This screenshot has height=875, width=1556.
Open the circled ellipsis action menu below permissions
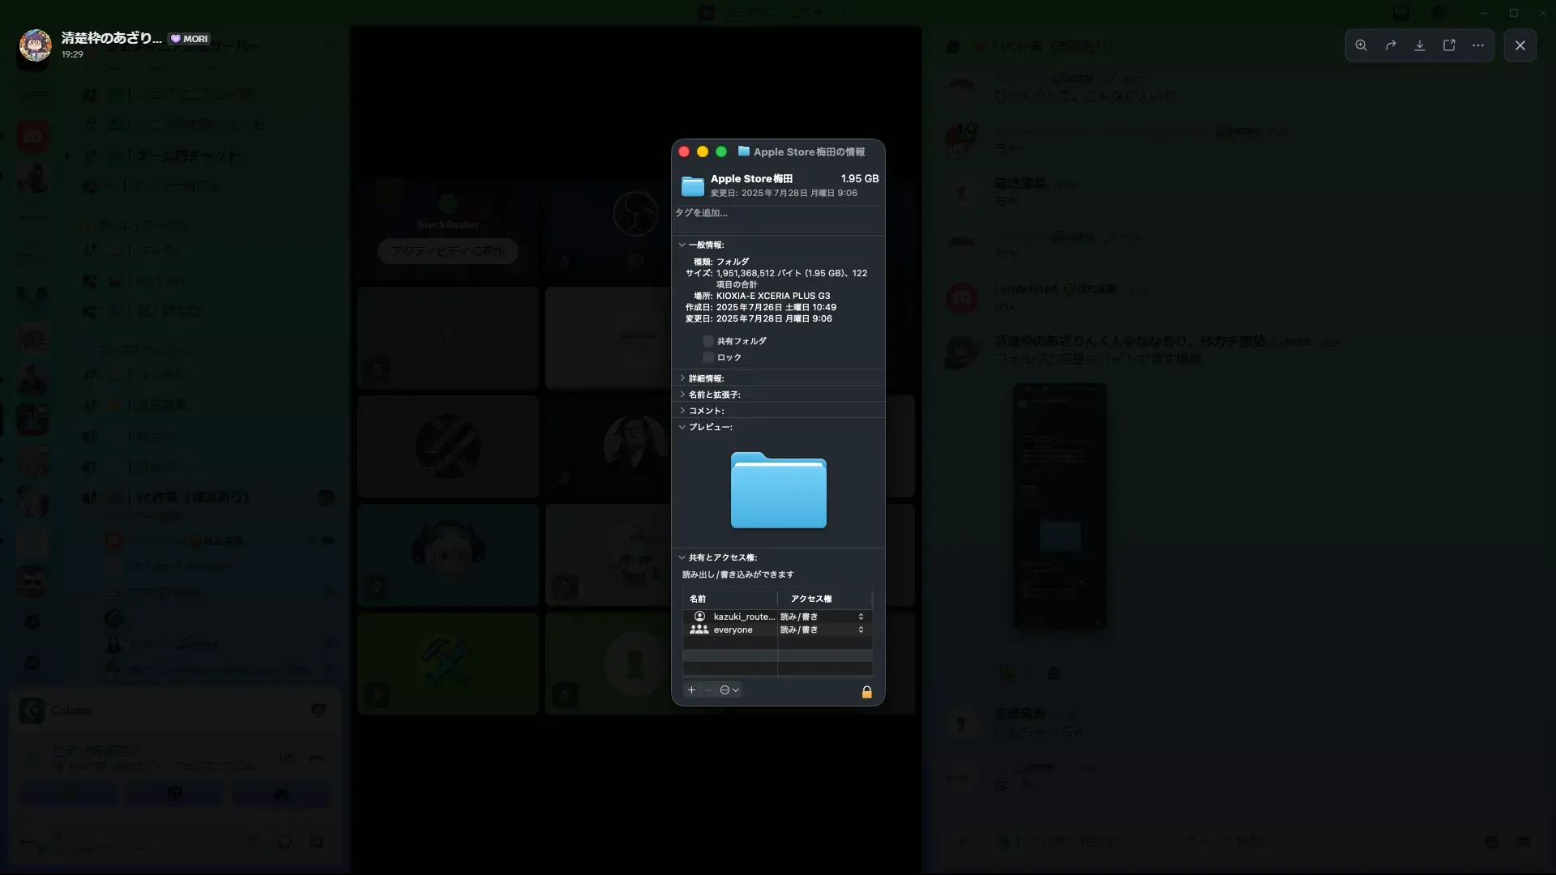(729, 690)
